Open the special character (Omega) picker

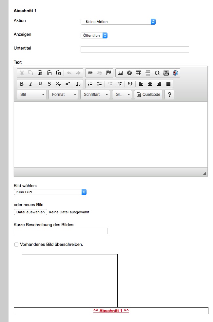click(157, 73)
